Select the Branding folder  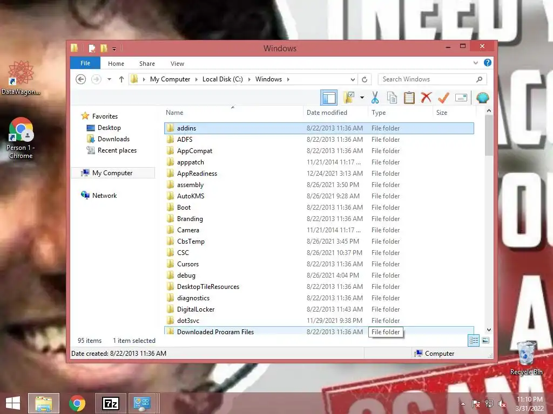[319, 219]
